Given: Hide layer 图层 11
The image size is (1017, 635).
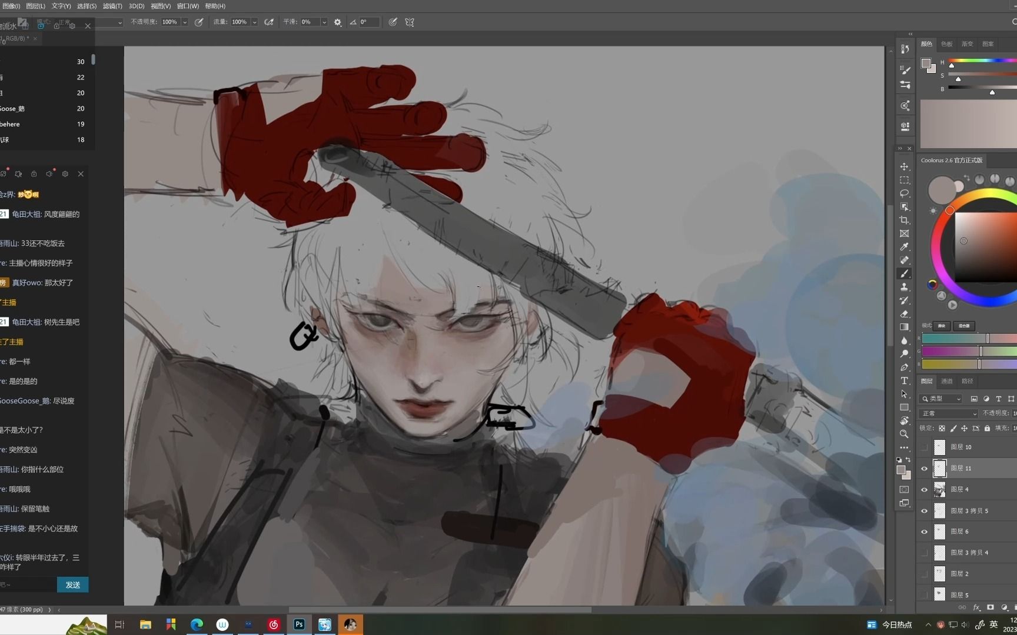Looking at the screenshot, I should (924, 469).
